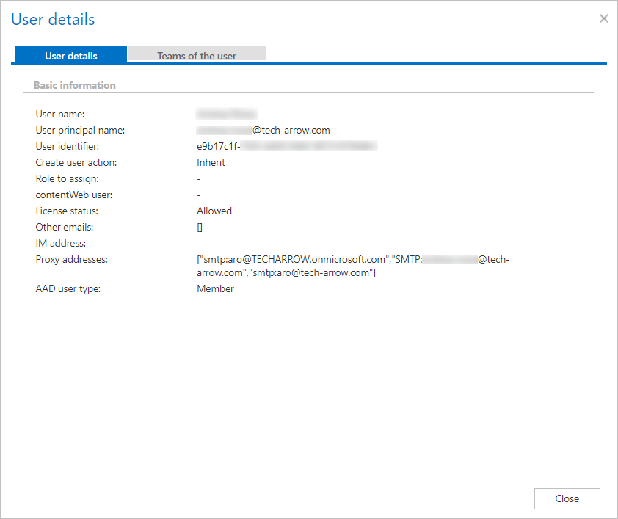The width and height of the screenshot is (618, 519).
Task: Click the User details dialog title
Action: 53,20
